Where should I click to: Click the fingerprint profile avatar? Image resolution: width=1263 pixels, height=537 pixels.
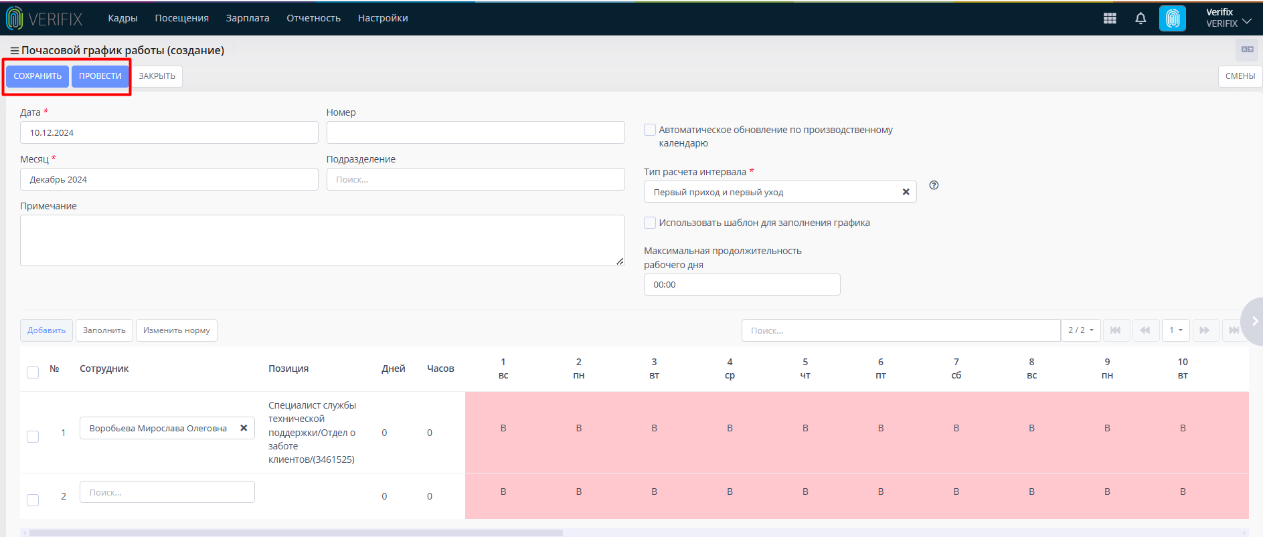pyautogui.click(x=1173, y=19)
